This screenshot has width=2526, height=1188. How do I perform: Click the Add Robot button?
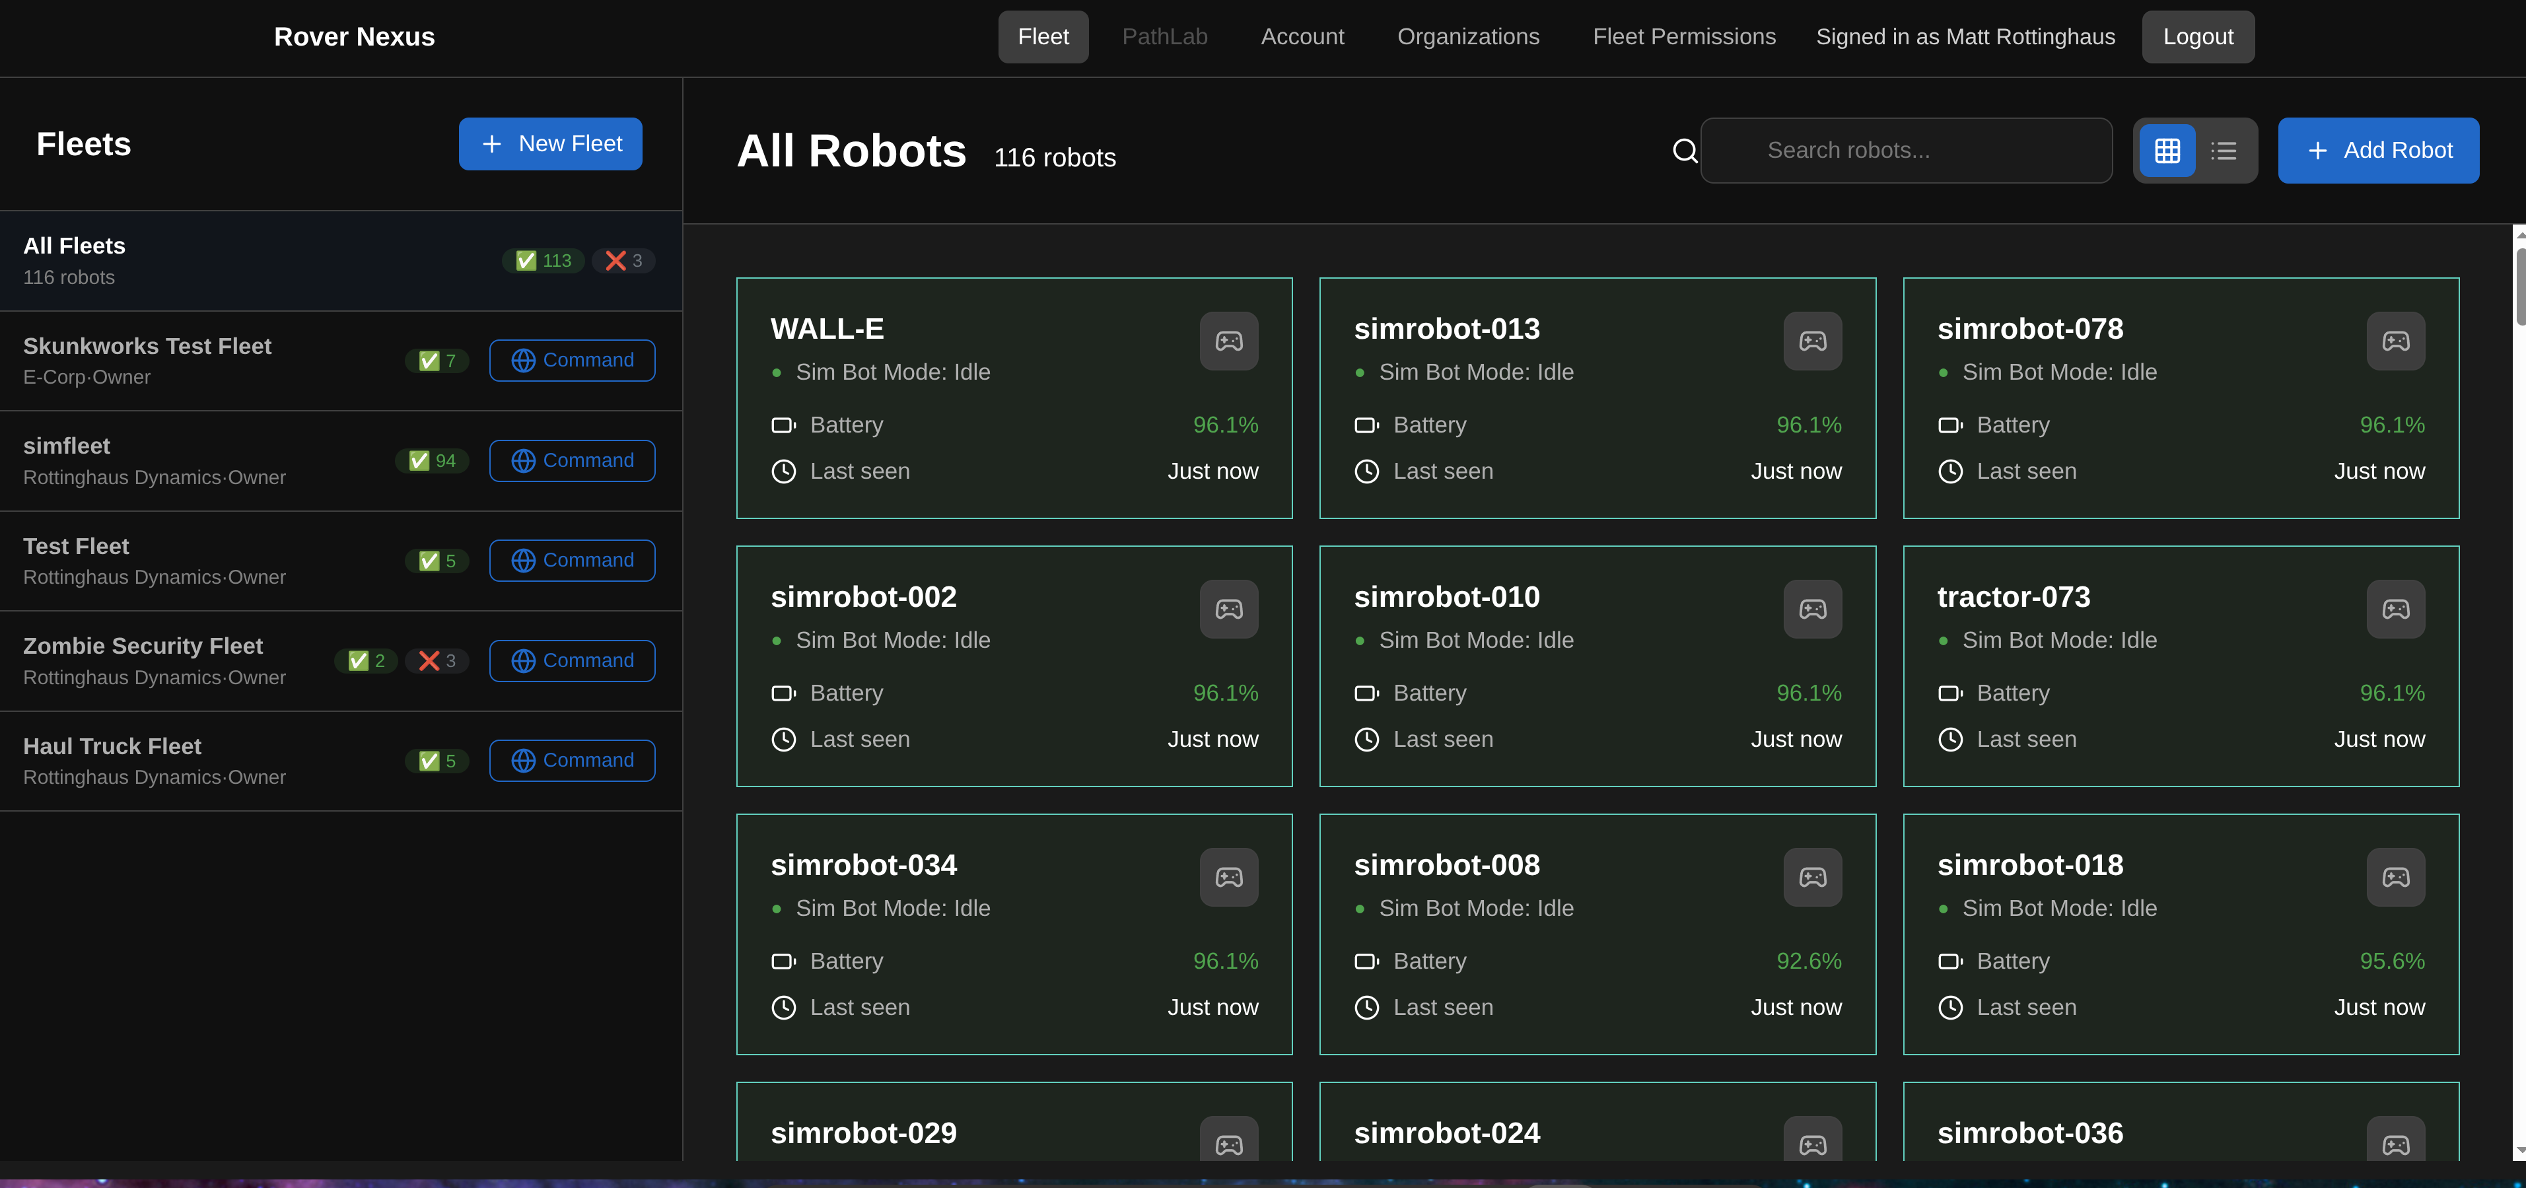2378,151
